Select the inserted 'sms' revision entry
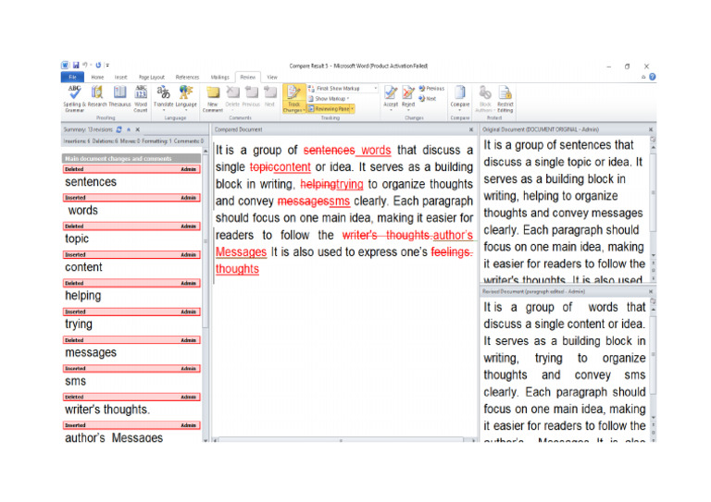Viewport: 711px width, 502px height. (131, 376)
